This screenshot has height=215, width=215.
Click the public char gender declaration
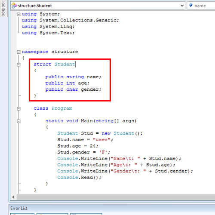point(73,89)
